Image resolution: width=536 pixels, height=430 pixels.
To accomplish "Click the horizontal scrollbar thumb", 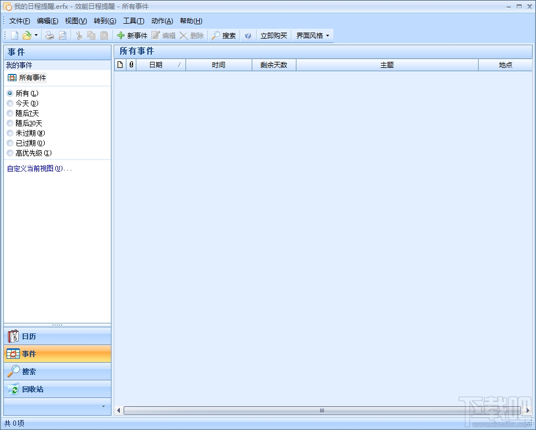I will point(322,410).
